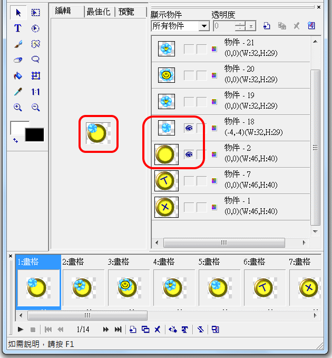
Task: Choose the Fill bucket tool
Action: (x=18, y=76)
